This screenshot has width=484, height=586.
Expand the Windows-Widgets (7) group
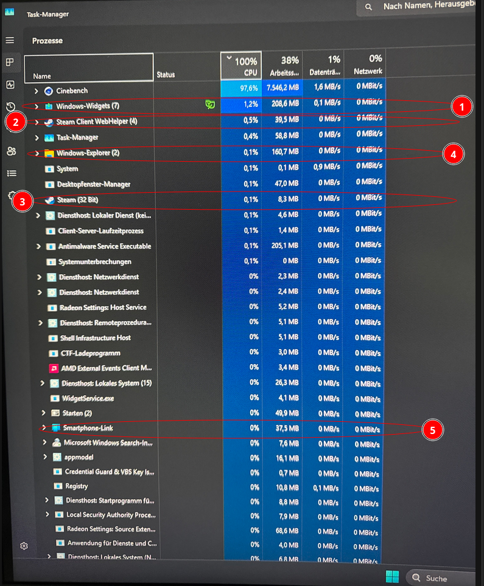click(x=37, y=106)
